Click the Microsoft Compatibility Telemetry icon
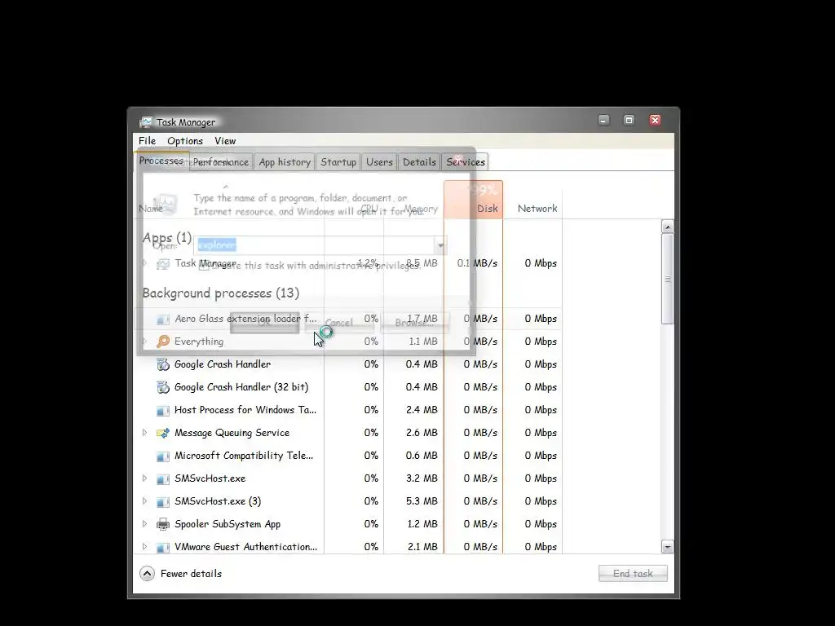835x626 pixels. pos(163,456)
